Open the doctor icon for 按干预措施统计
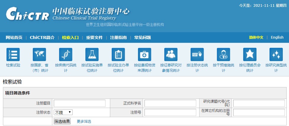The height and width of the screenshot is (126, 289). pyautogui.click(x=223, y=55)
